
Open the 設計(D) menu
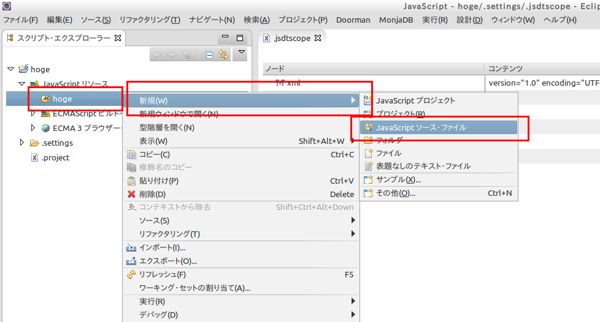coord(469,20)
